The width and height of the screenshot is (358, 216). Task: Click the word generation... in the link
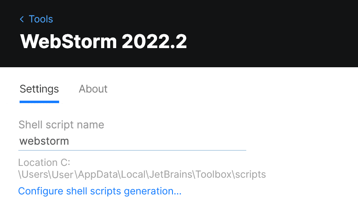(158, 191)
